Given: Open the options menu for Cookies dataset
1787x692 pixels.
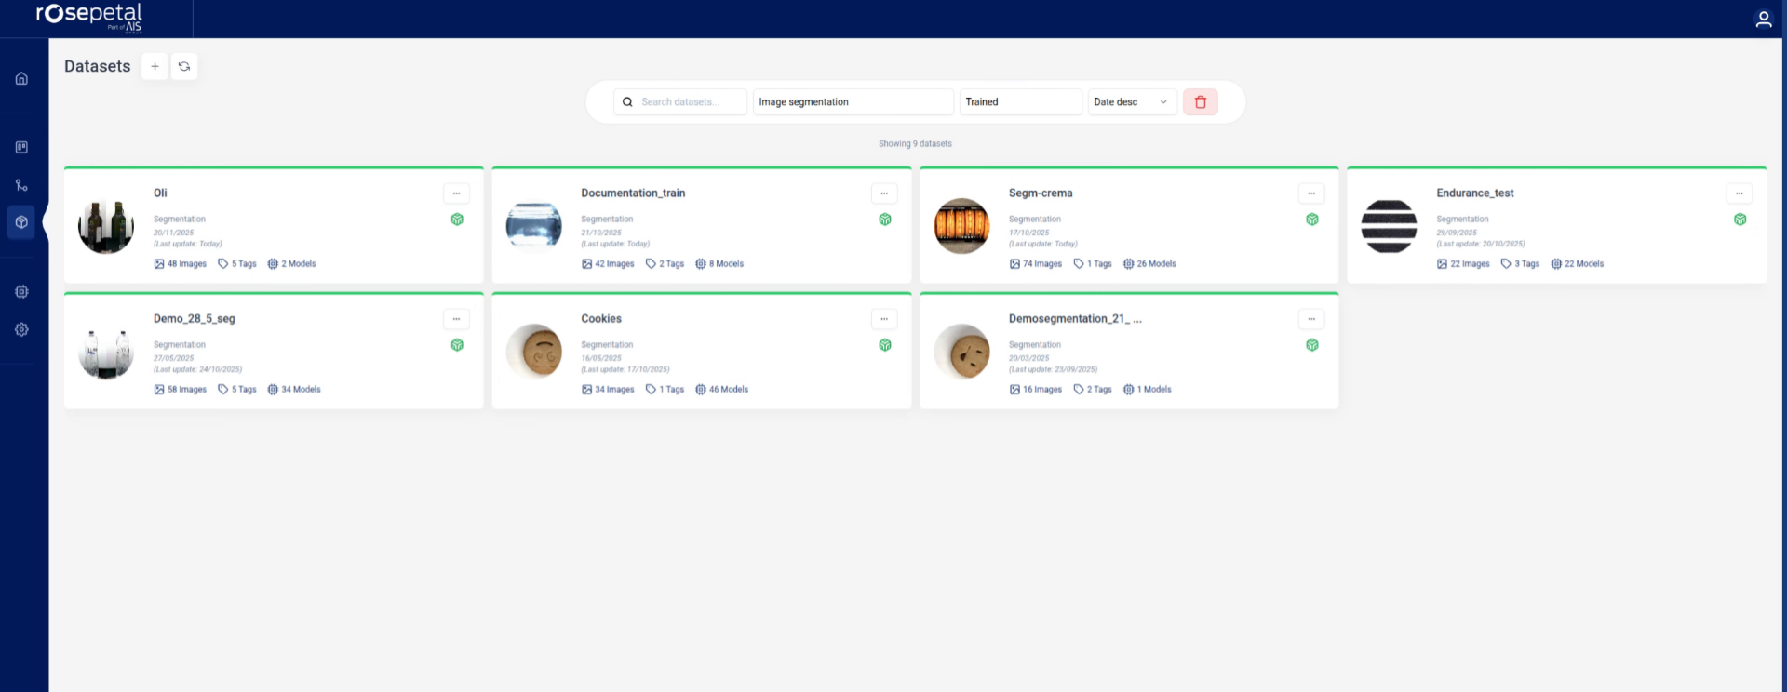Looking at the screenshot, I should (883, 319).
